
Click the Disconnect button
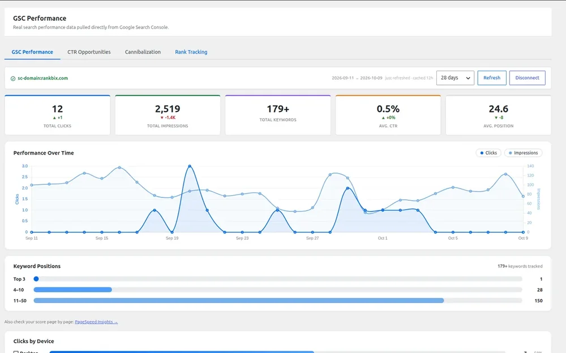pyautogui.click(x=527, y=78)
